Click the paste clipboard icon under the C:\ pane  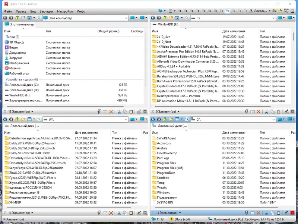(279, 213)
